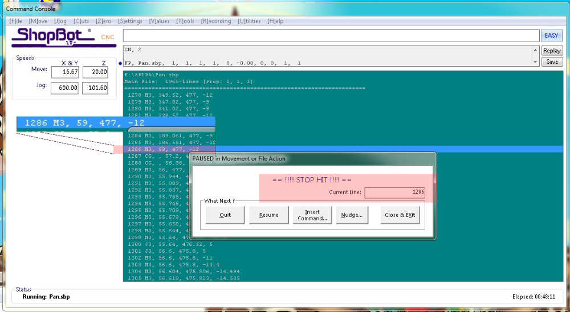Click the Current Line field showing 1286
This screenshot has width=570, height=312.
[x=395, y=192]
